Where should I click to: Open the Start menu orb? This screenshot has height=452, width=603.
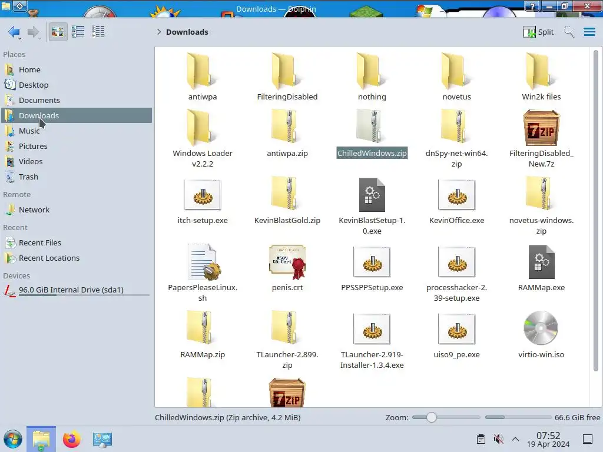[13, 439]
